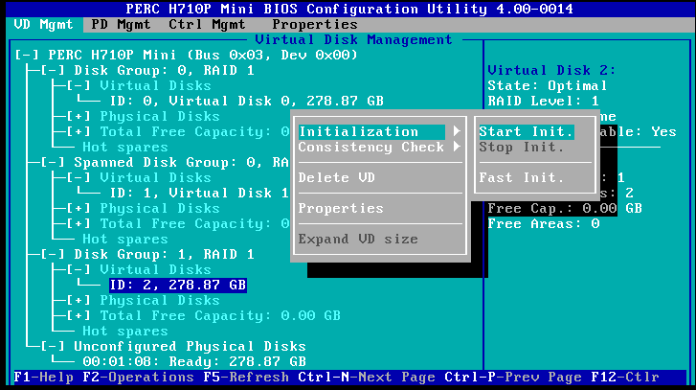Choose Start Init. in the submenu
This screenshot has height=390, width=696.
527,132
